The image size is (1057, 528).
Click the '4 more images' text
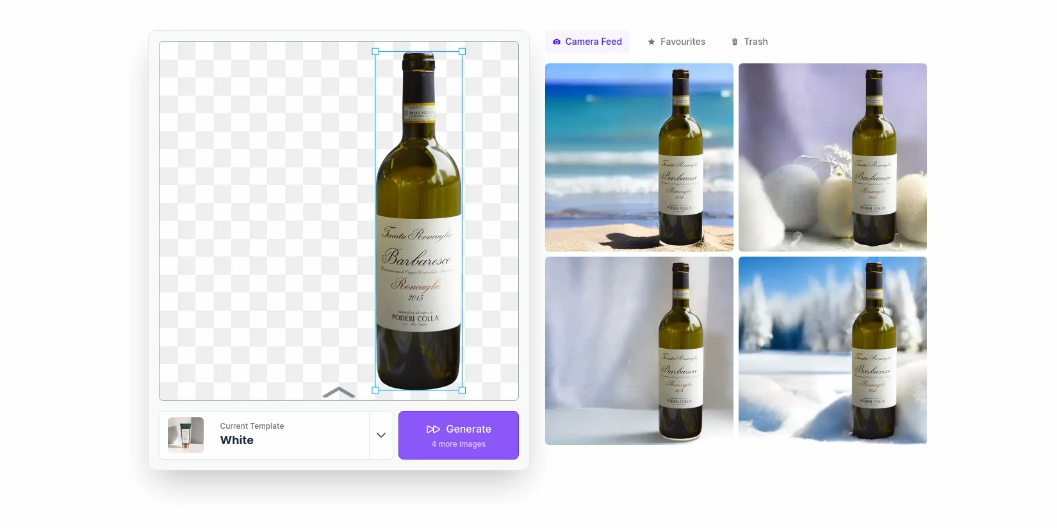tap(459, 444)
